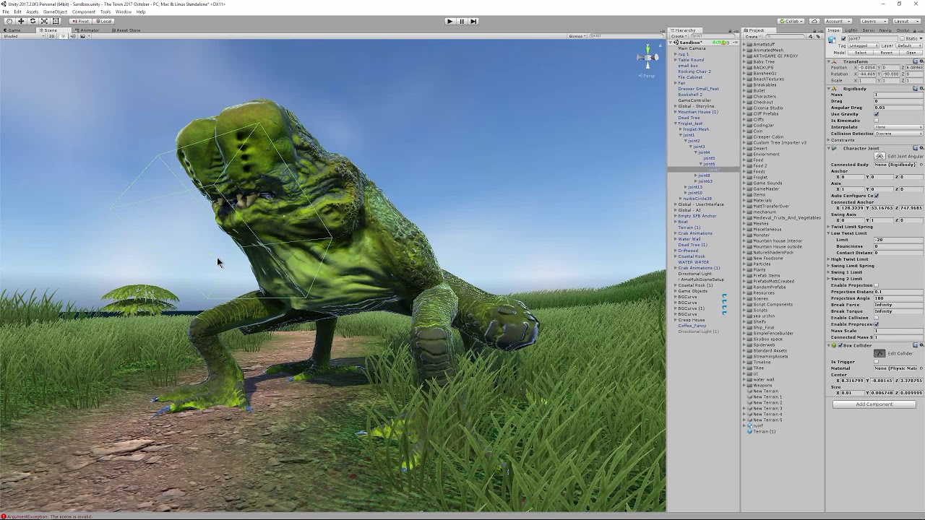Toggle scene lighting in the Scene view bar
This screenshot has height=520, width=925.
64,36
